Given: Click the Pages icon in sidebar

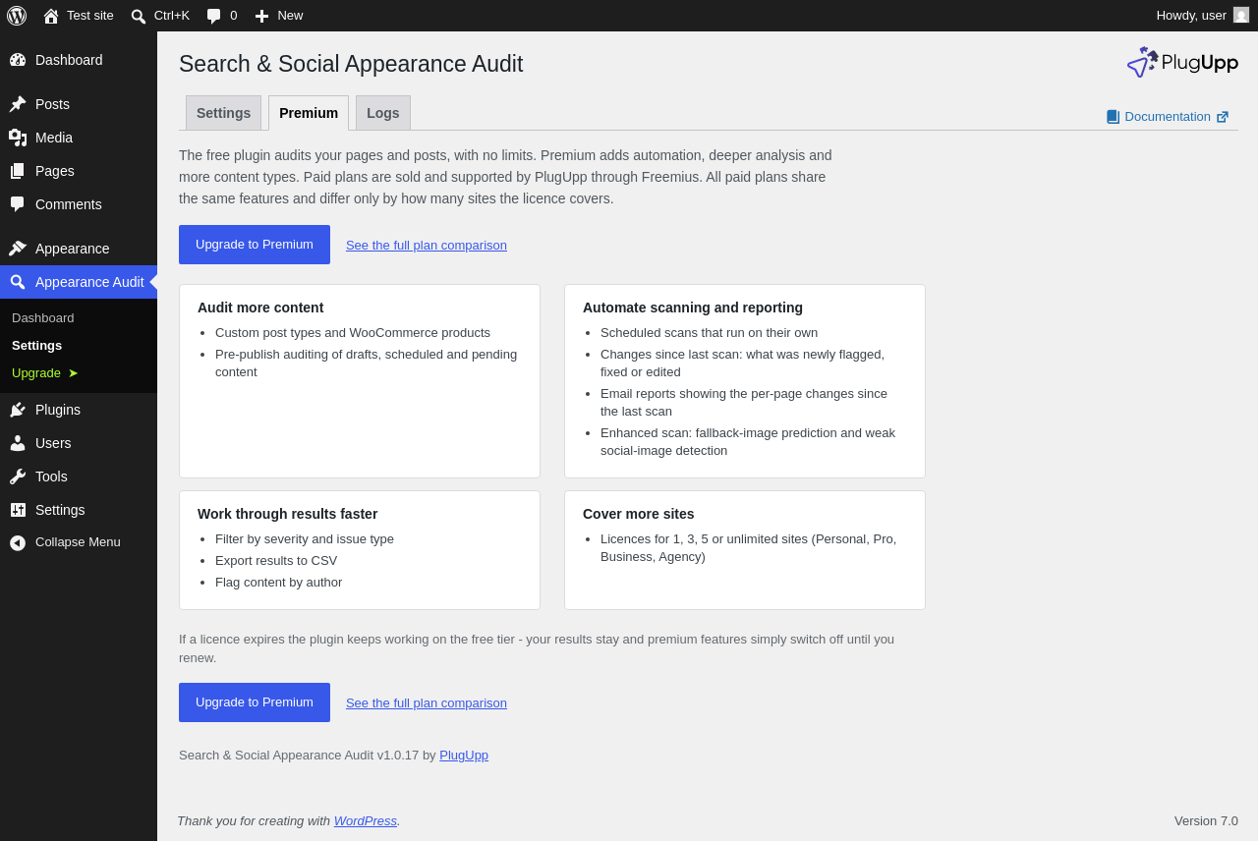Looking at the screenshot, I should tap(18, 171).
